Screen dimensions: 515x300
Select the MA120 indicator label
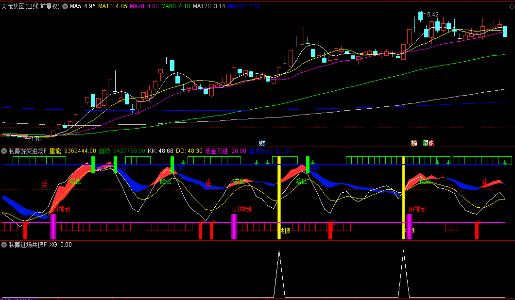point(209,6)
